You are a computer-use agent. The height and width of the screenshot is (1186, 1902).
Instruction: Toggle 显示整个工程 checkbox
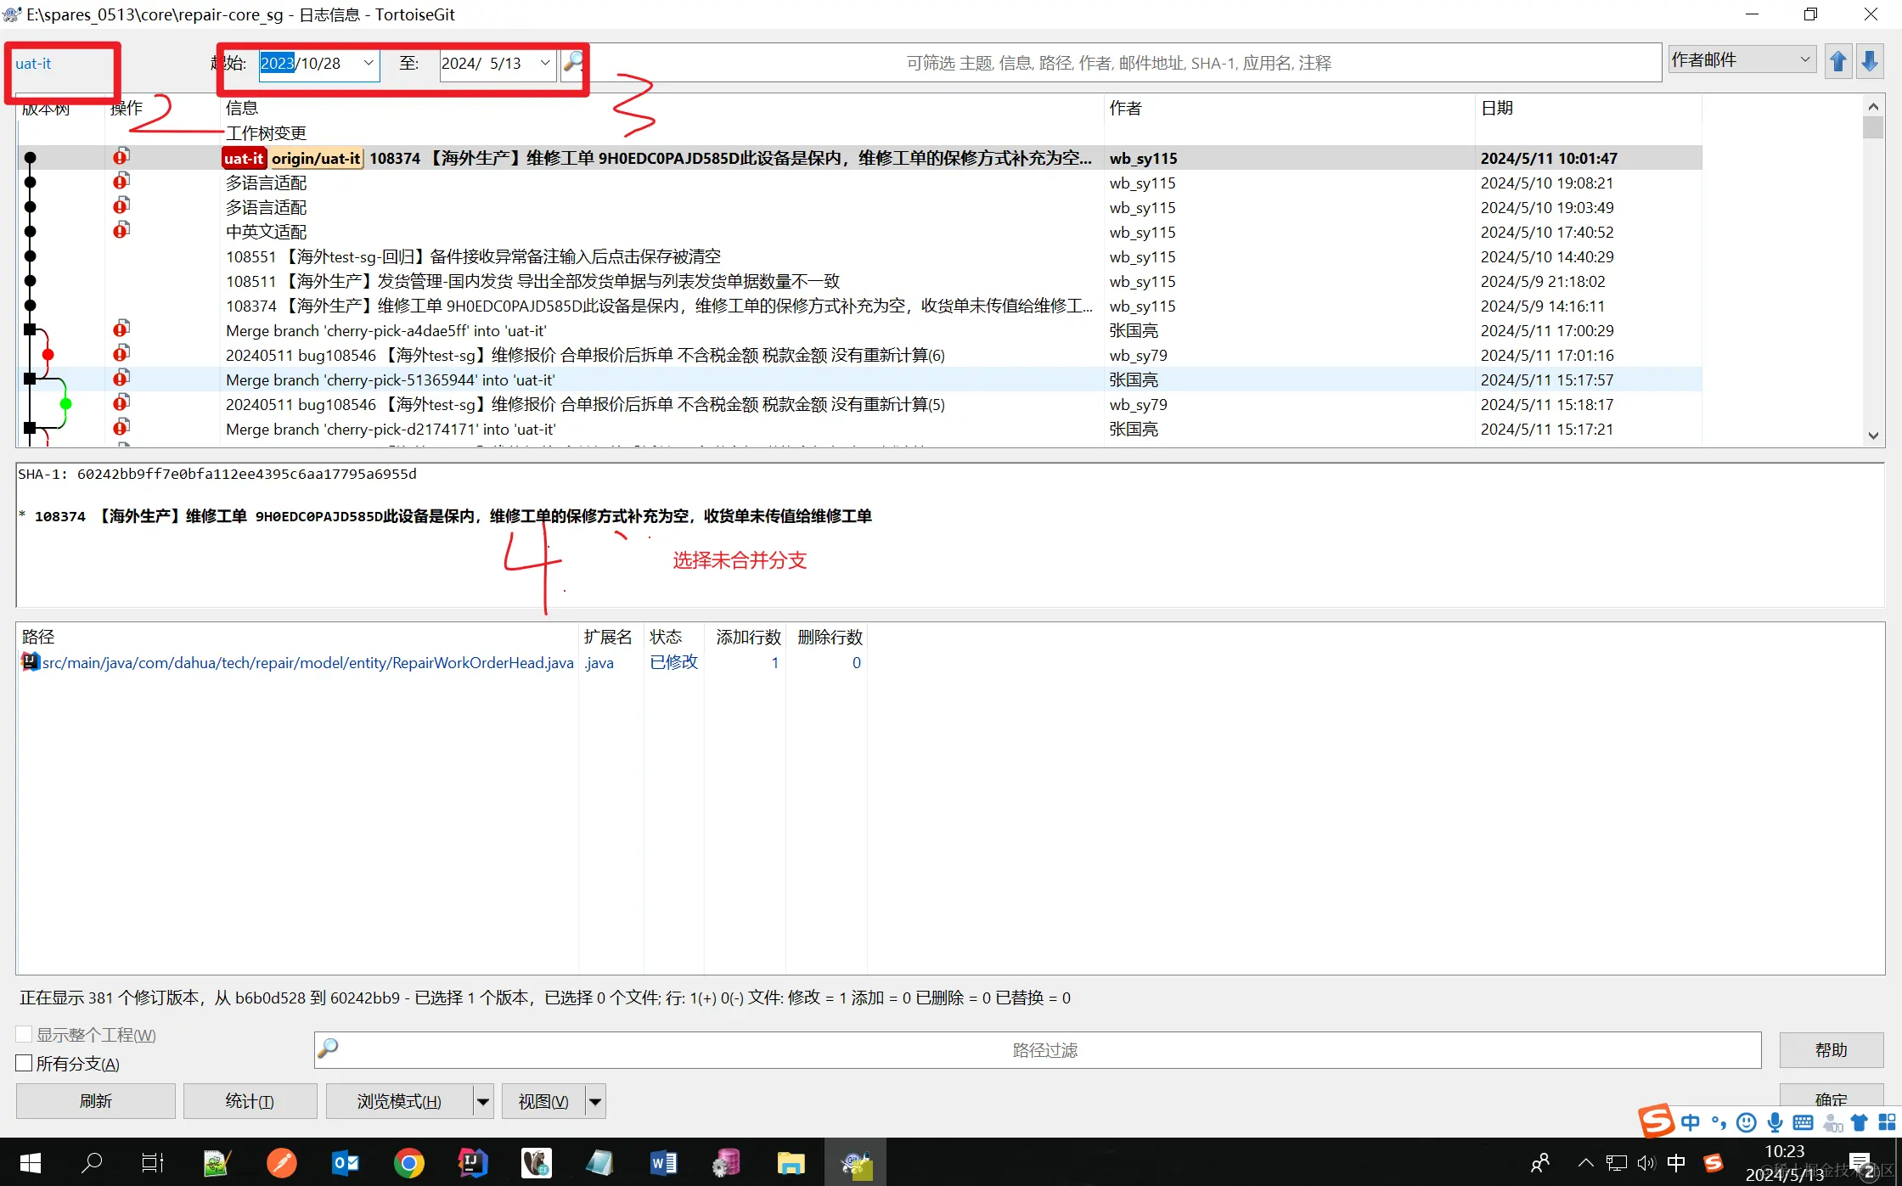(24, 1034)
